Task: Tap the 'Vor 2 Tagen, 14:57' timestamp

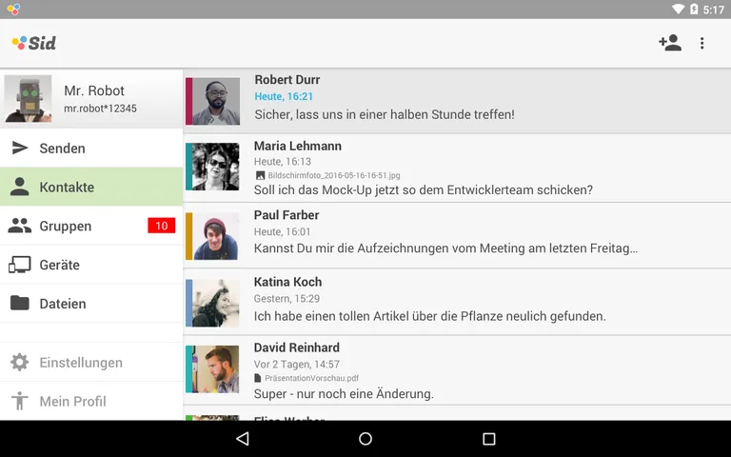Action: [297, 365]
